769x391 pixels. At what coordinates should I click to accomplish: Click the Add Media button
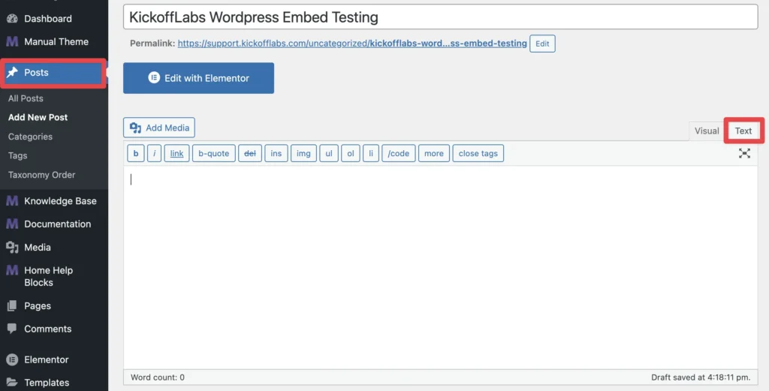[x=159, y=128]
